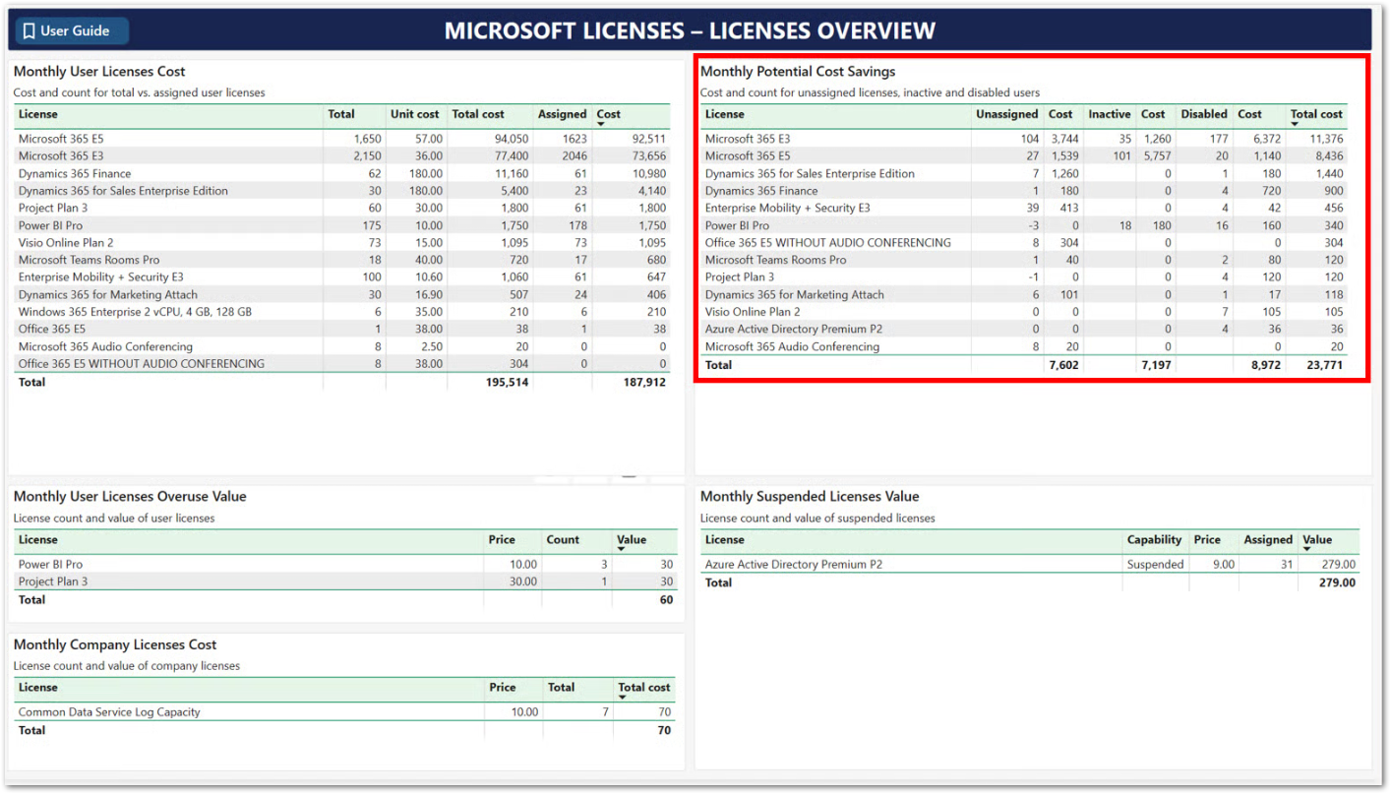
Task: Select the Disabled column header
Action: 1203,114
